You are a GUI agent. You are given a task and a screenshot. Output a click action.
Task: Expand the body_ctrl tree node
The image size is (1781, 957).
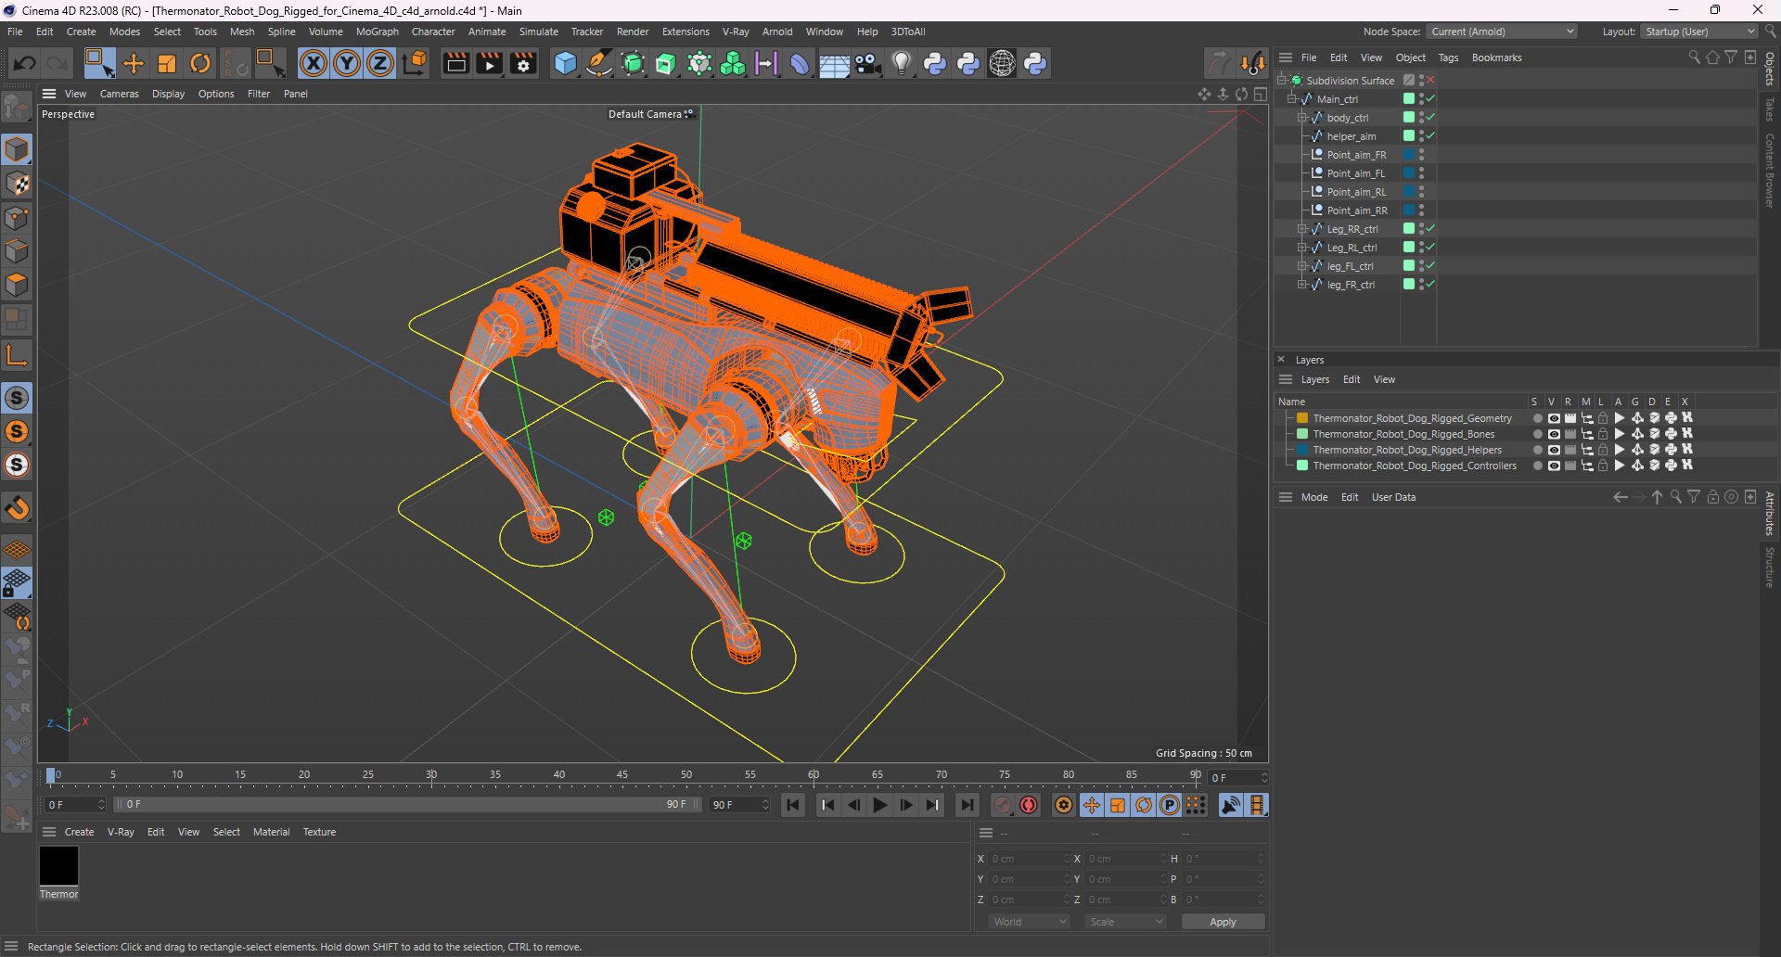coord(1302,118)
